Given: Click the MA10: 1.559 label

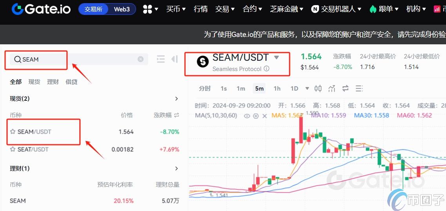Looking at the screenshot, I should click(328, 115).
